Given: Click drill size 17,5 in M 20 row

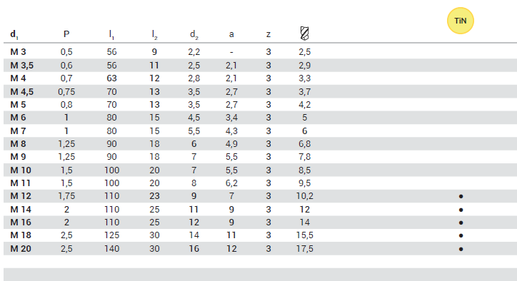Looking at the screenshot, I should coord(305,248).
